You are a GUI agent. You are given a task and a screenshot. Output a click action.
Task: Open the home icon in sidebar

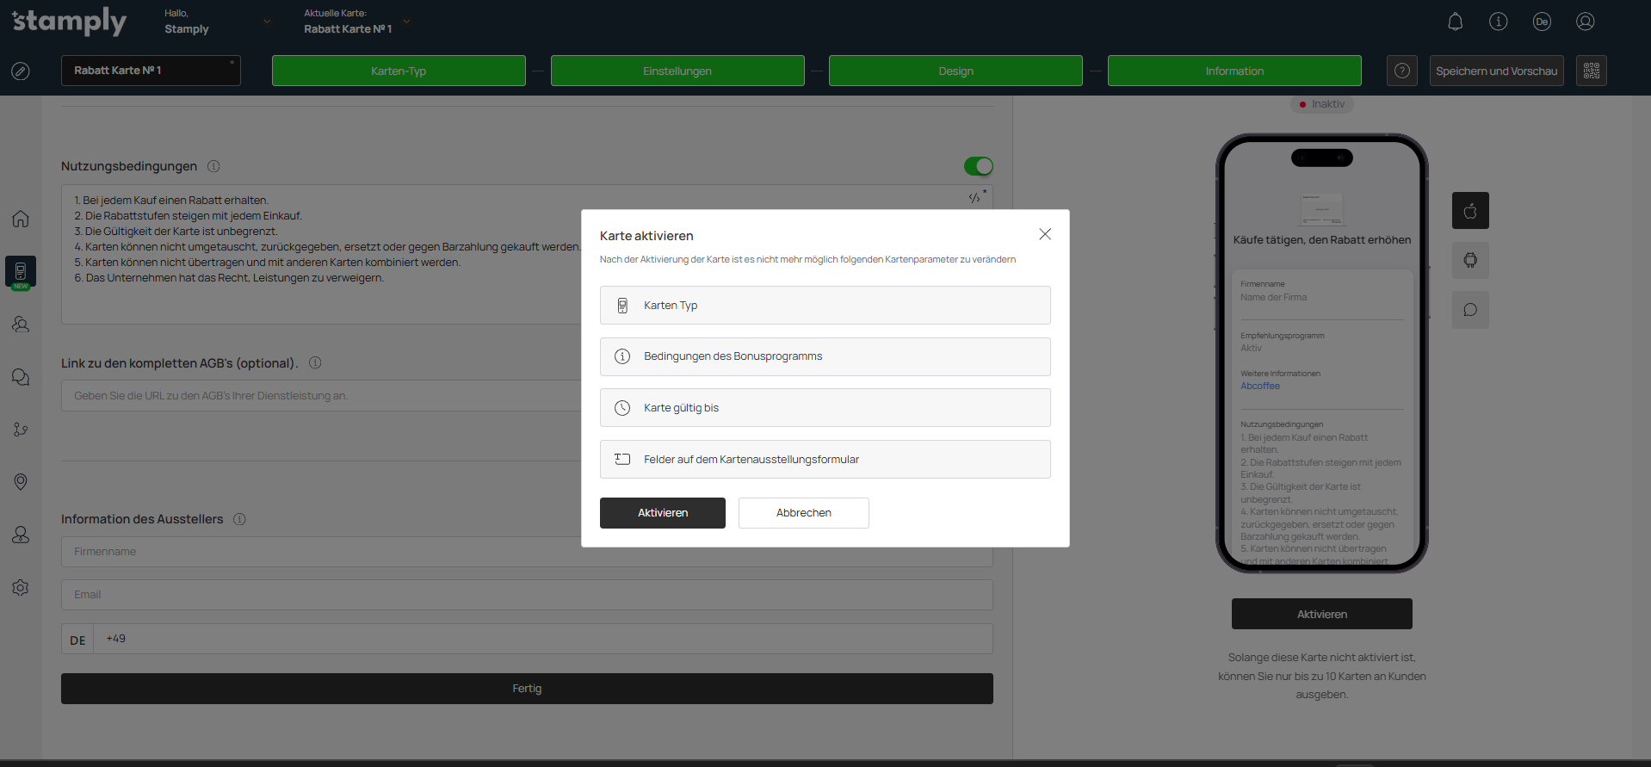click(x=21, y=219)
